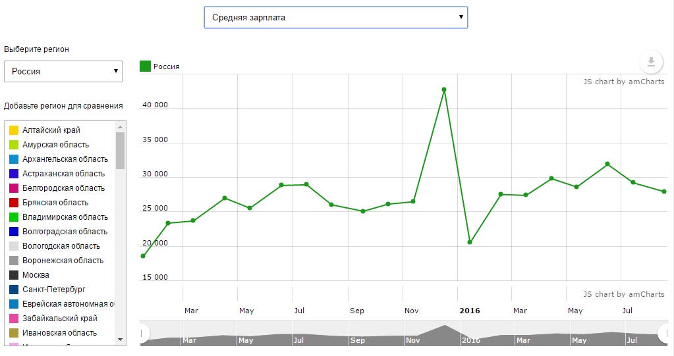Add Алтайский край to comparison
674x356 pixels.
[51, 130]
